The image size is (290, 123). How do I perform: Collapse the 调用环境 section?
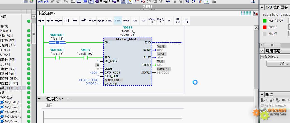tap(262, 51)
